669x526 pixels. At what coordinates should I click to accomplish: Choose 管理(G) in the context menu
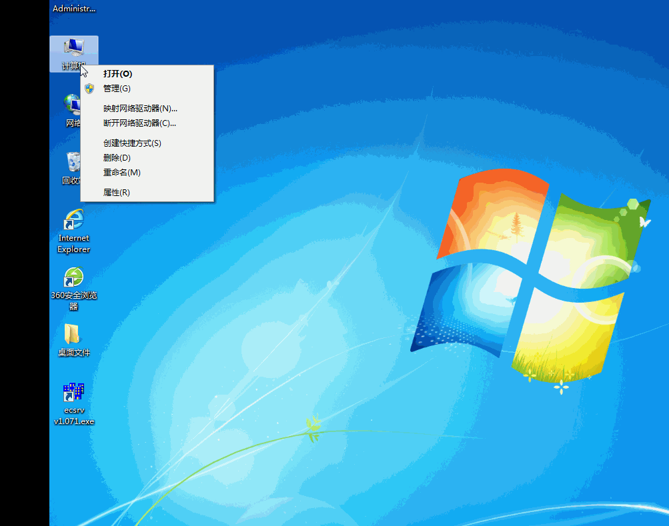(x=147, y=88)
